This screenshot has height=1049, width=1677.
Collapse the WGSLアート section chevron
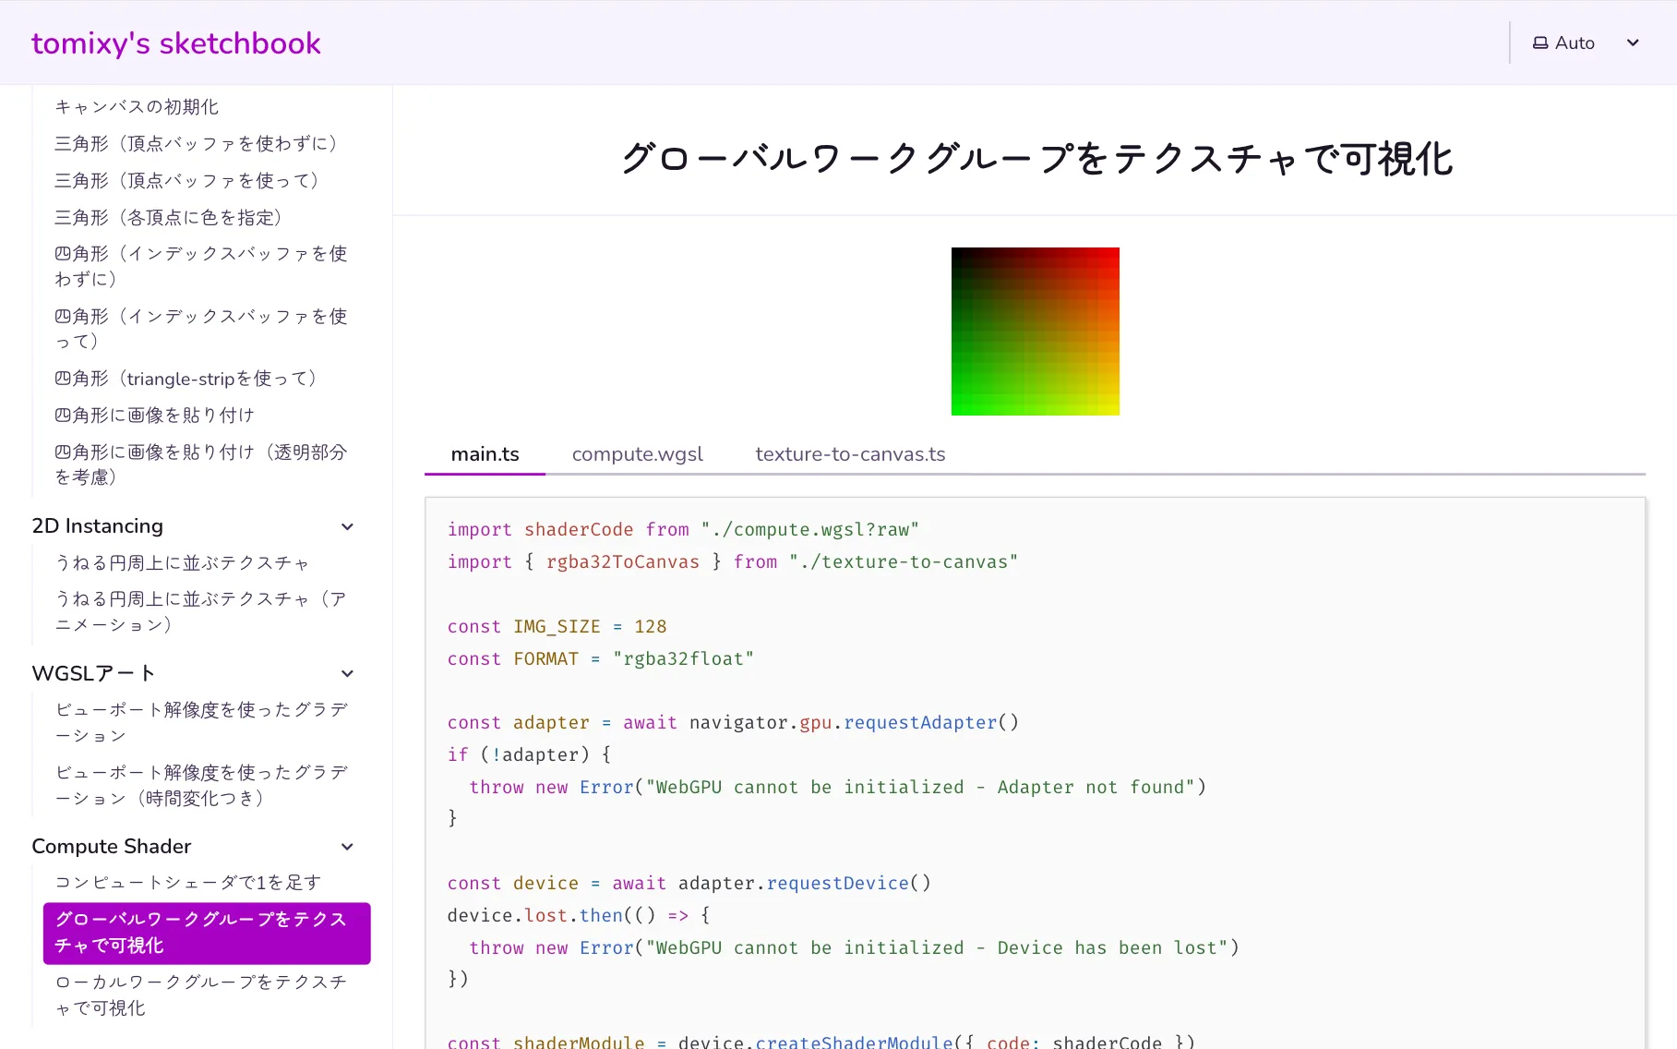[347, 674]
